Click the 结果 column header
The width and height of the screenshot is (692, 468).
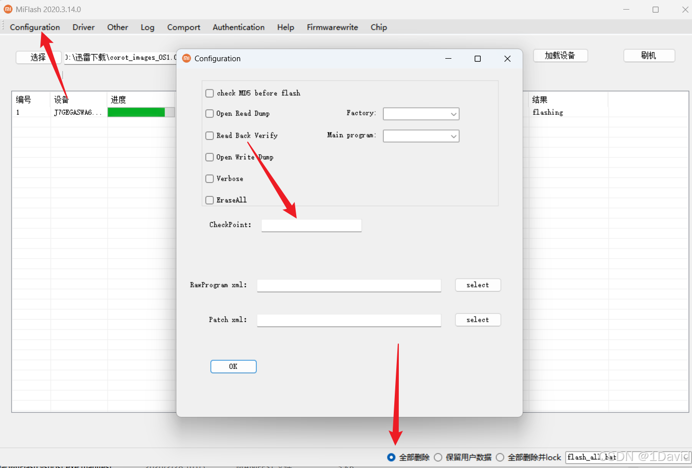pos(568,100)
